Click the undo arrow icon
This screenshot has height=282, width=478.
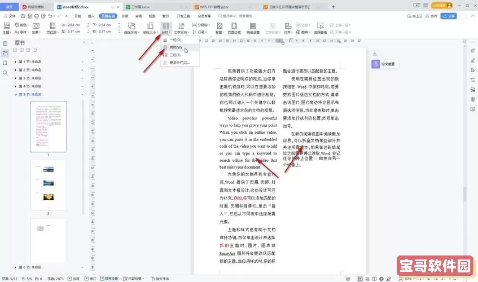click(50, 16)
